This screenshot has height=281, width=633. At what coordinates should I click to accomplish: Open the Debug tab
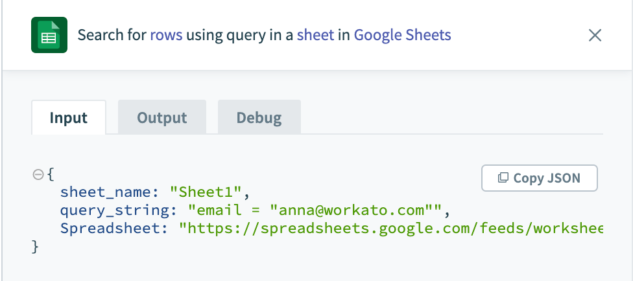pyautogui.click(x=259, y=118)
